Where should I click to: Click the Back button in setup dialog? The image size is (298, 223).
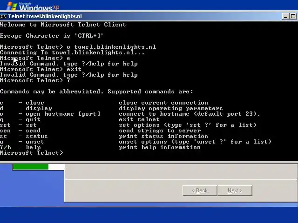pyautogui.click(x=200, y=190)
